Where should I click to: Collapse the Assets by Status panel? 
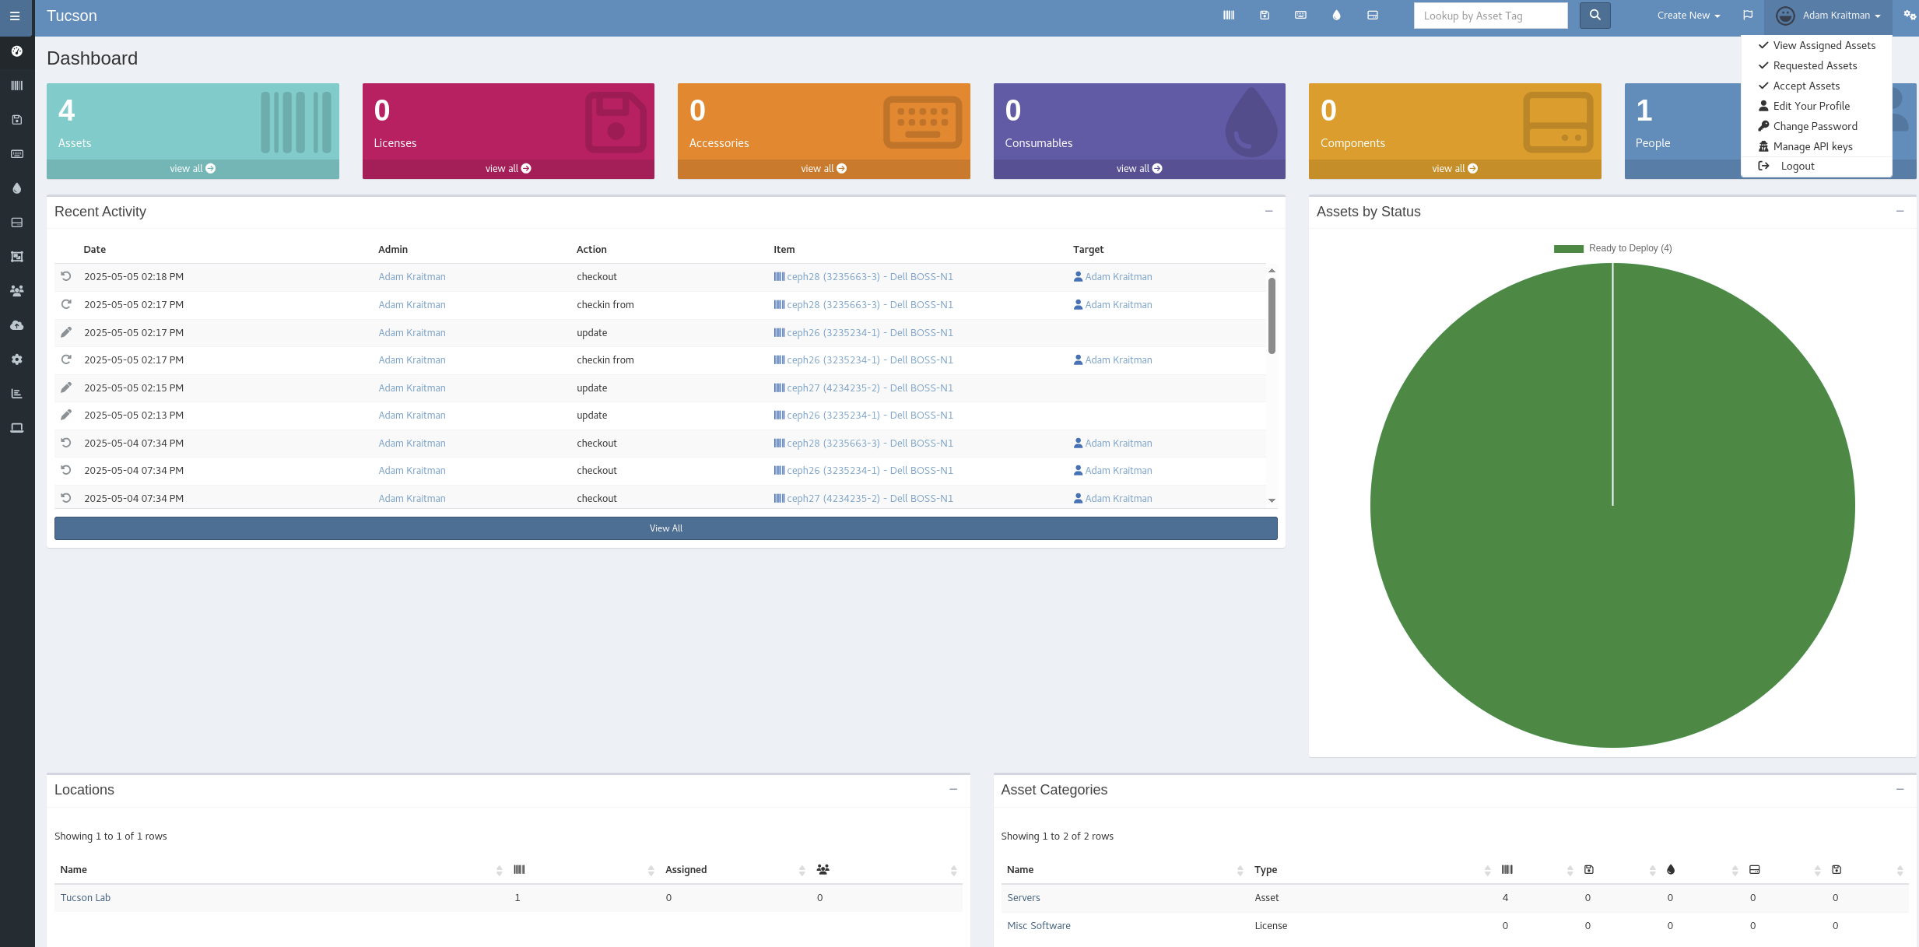(x=1900, y=212)
